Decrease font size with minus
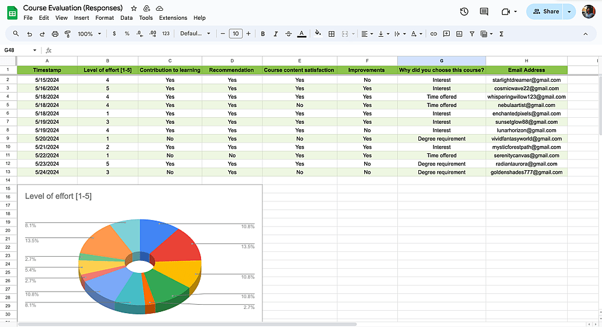Viewport: 602px width, 327px height. [223, 34]
